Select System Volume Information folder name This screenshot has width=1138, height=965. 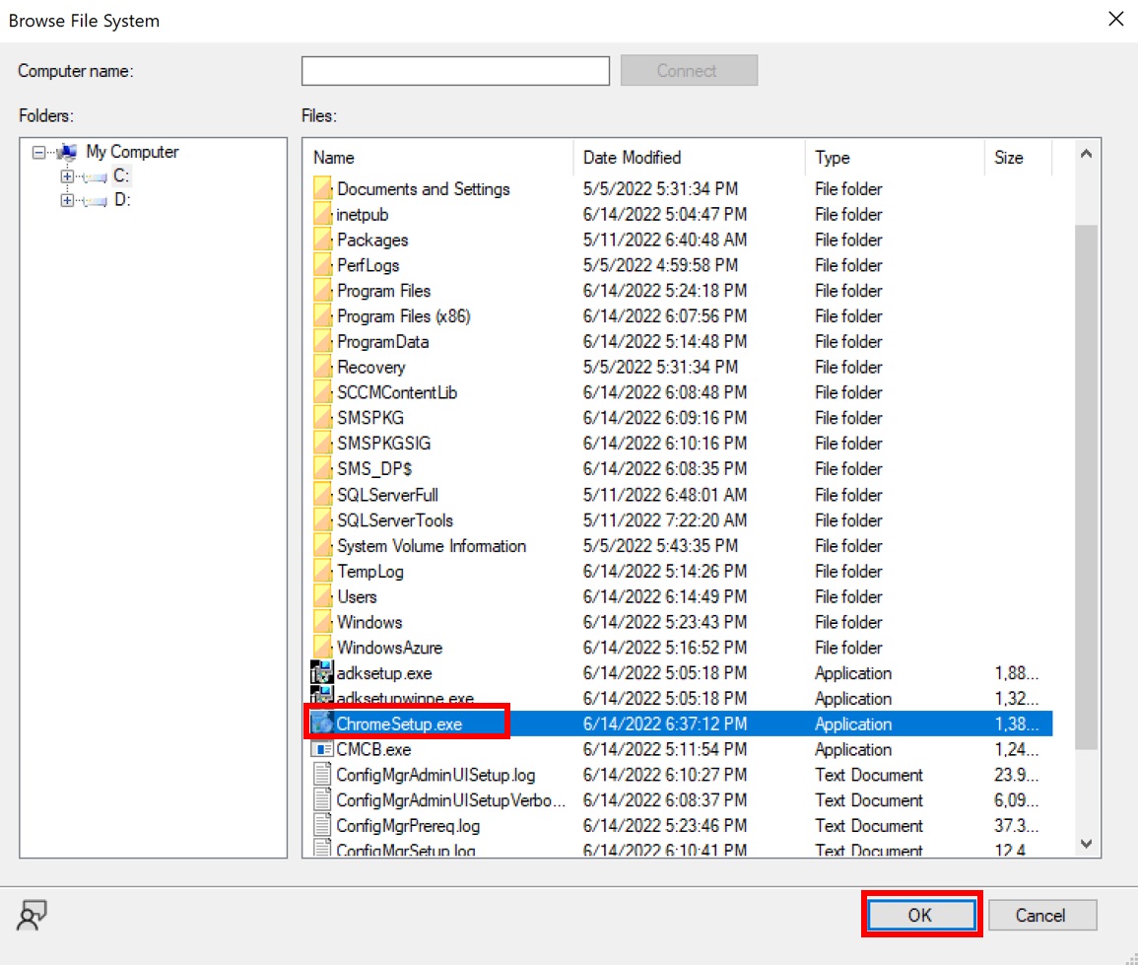pyautogui.click(x=432, y=546)
